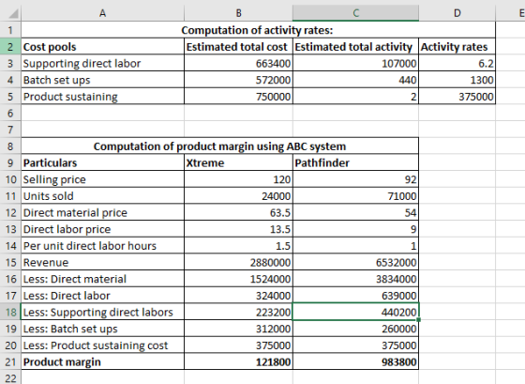Select column C header
525x384 pixels.
[355, 13]
